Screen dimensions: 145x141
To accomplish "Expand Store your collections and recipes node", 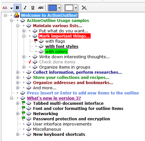I will coord(17,77).
